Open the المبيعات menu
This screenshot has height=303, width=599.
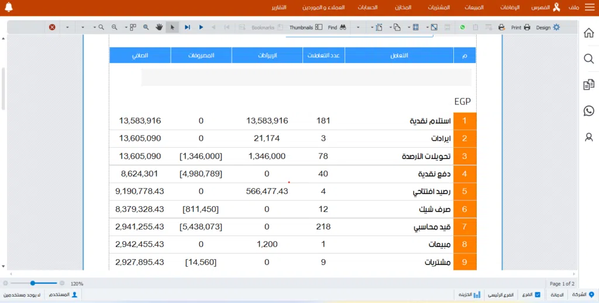click(x=474, y=8)
